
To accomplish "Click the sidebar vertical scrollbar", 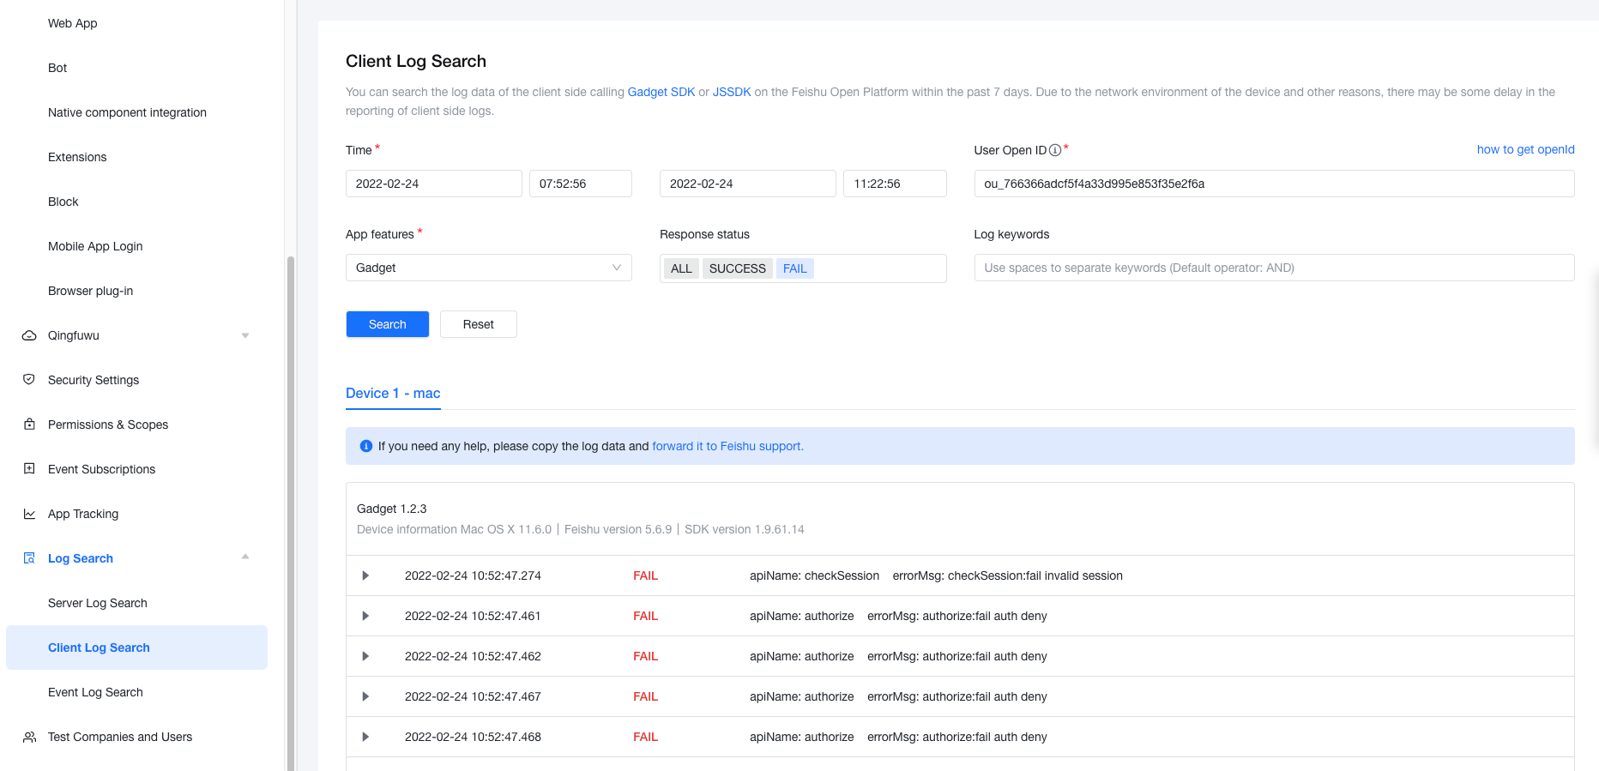I will (291, 515).
